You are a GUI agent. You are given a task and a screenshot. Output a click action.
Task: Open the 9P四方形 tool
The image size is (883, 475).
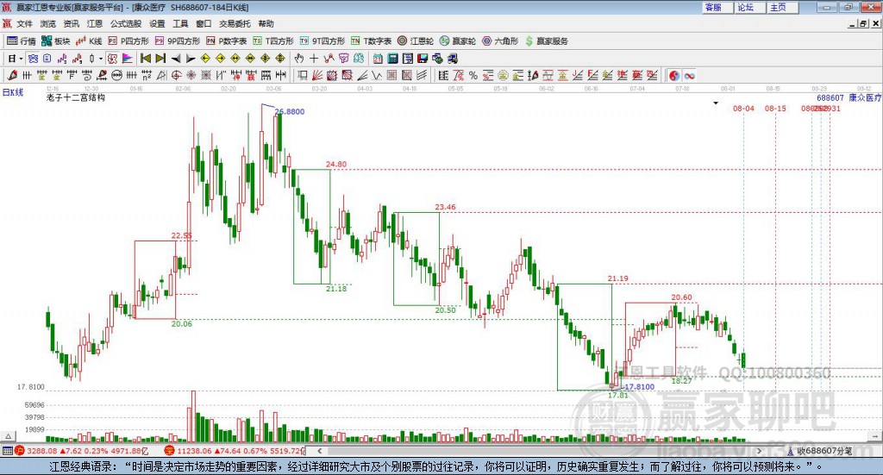(x=178, y=41)
